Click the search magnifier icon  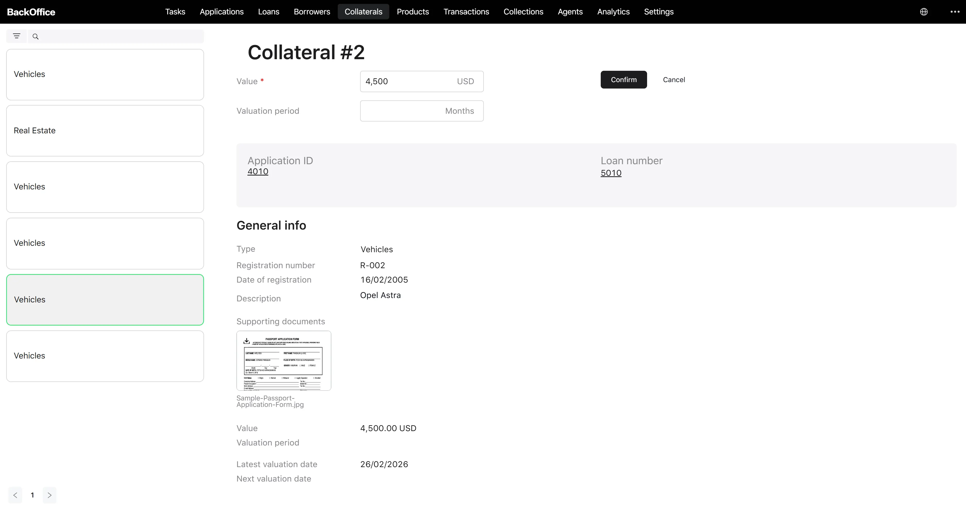click(x=36, y=37)
